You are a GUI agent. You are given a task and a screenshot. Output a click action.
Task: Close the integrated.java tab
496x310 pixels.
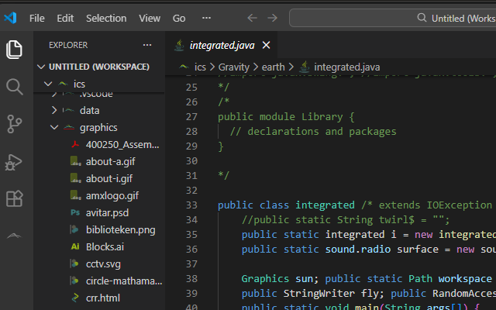coord(267,45)
